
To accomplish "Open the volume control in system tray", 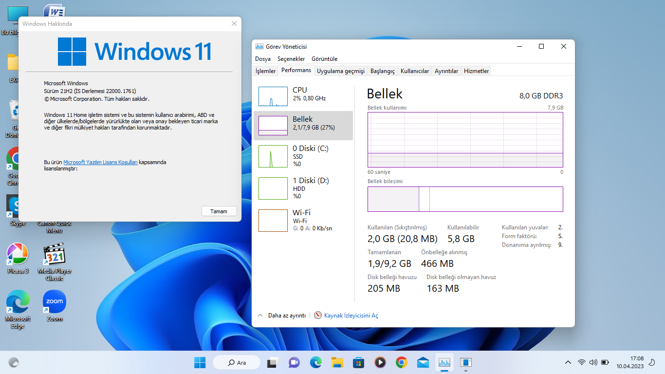I will pos(593,362).
